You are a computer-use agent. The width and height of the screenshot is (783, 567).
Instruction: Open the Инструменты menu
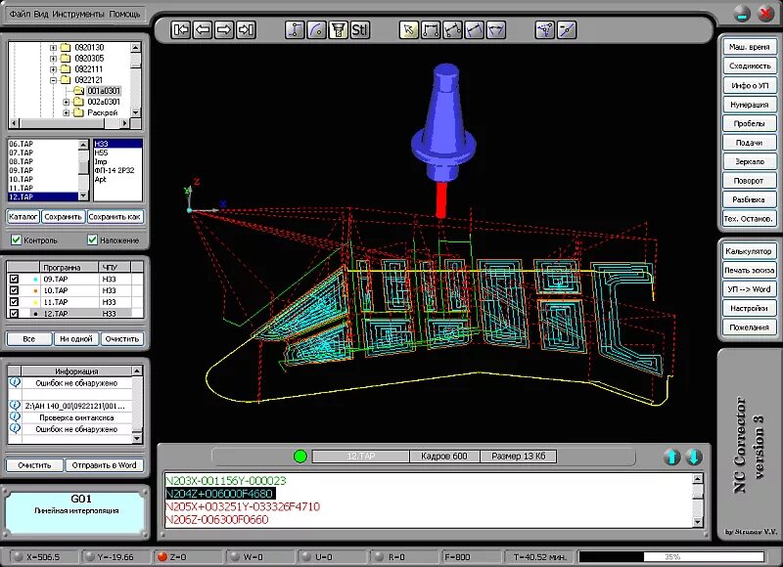pyautogui.click(x=78, y=14)
